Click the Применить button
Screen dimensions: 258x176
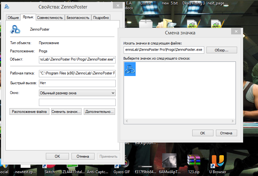click(108, 156)
